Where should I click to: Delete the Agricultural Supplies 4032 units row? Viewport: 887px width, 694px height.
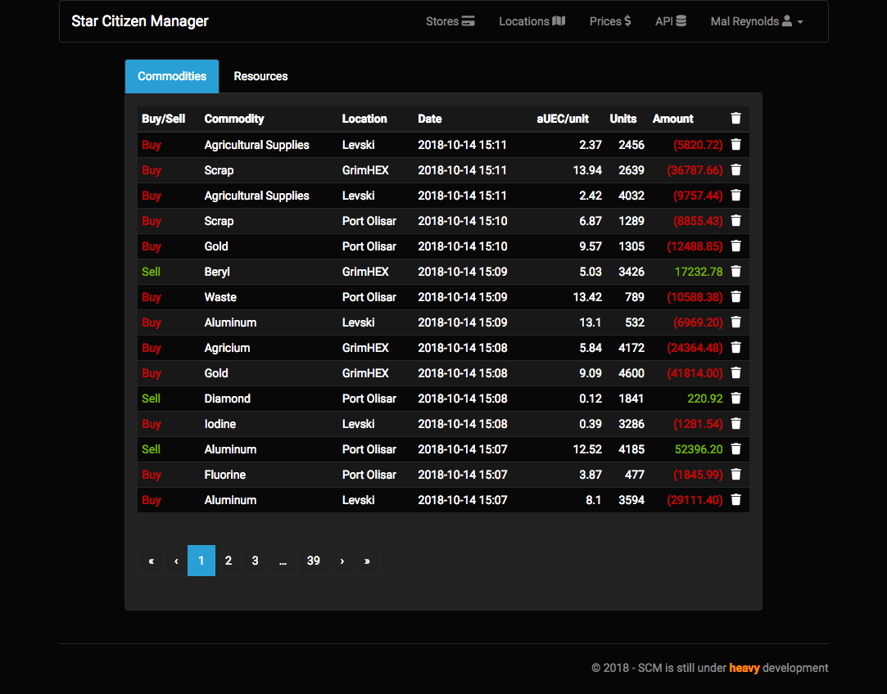click(735, 195)
